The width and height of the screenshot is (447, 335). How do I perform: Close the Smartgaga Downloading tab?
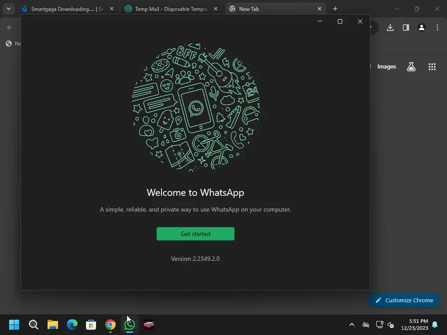[112, 9]
